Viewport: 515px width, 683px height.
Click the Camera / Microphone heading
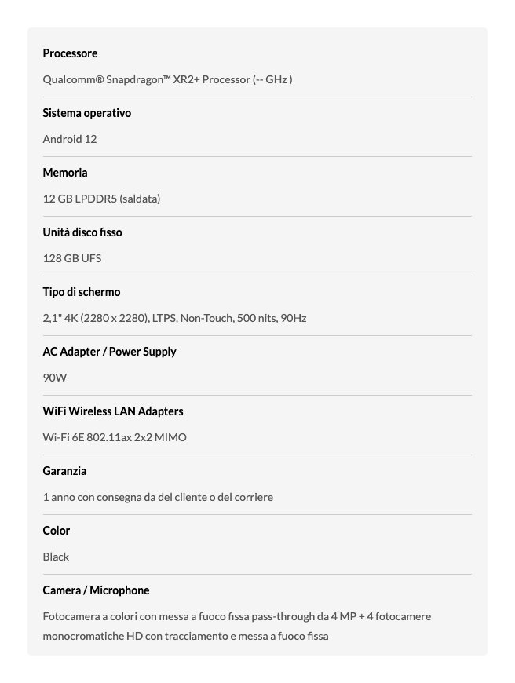click(96, 590)
